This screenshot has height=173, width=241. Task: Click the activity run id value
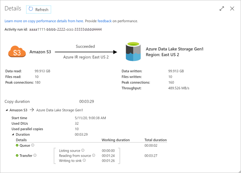click(x=65, y=29)
